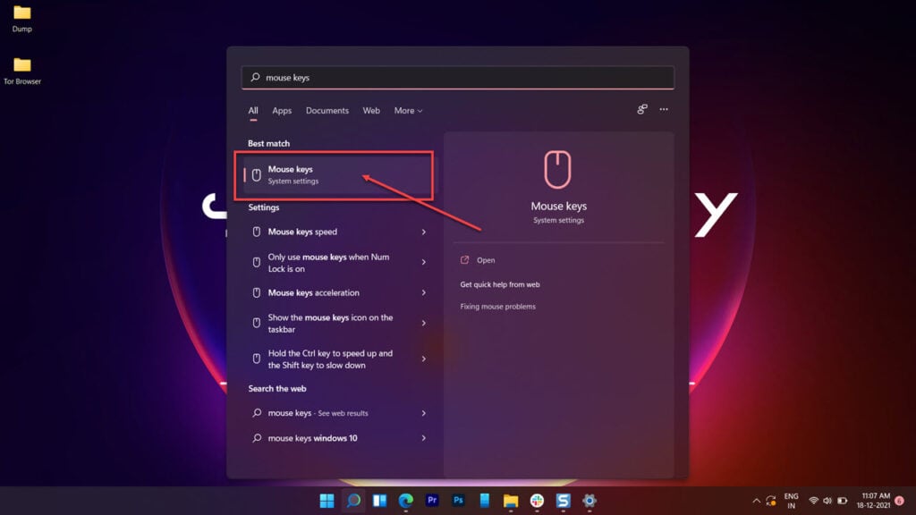Click inside the mouse keys search field
Image resolution: width=916 pixels, height=515 pixels.
(457, 77)
